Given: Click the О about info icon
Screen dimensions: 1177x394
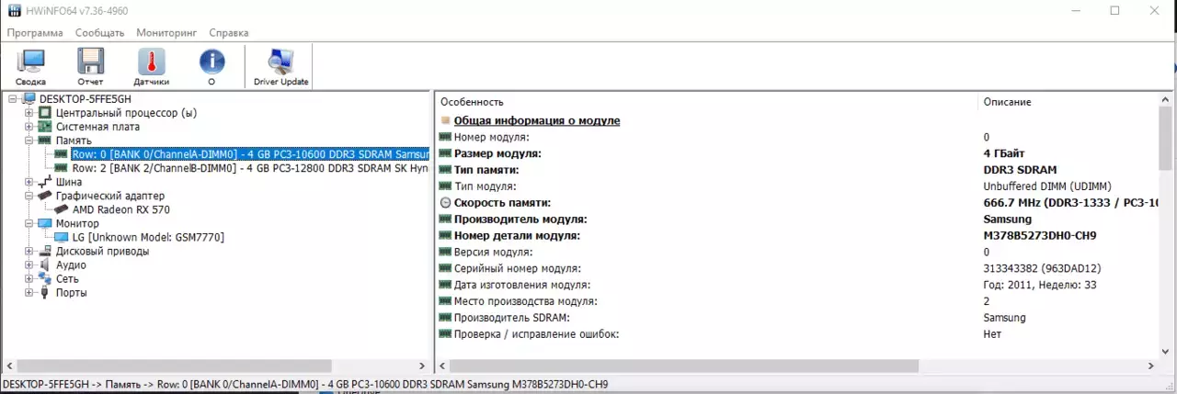Looking at the screenshot, I should (211, 62).
